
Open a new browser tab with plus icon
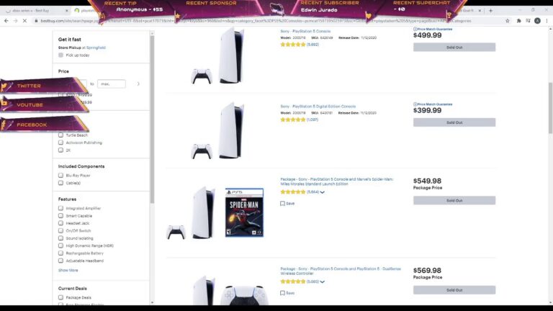click(x=490, y=11)
